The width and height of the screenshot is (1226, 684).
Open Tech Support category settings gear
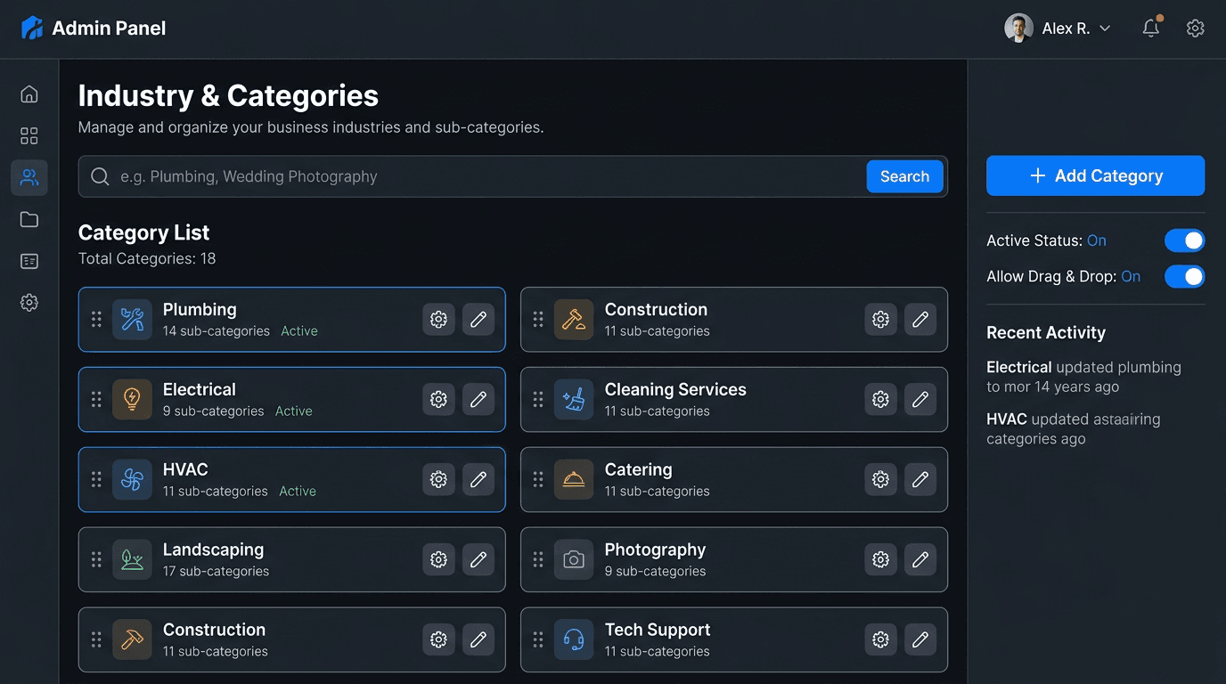tap(880, 639)
